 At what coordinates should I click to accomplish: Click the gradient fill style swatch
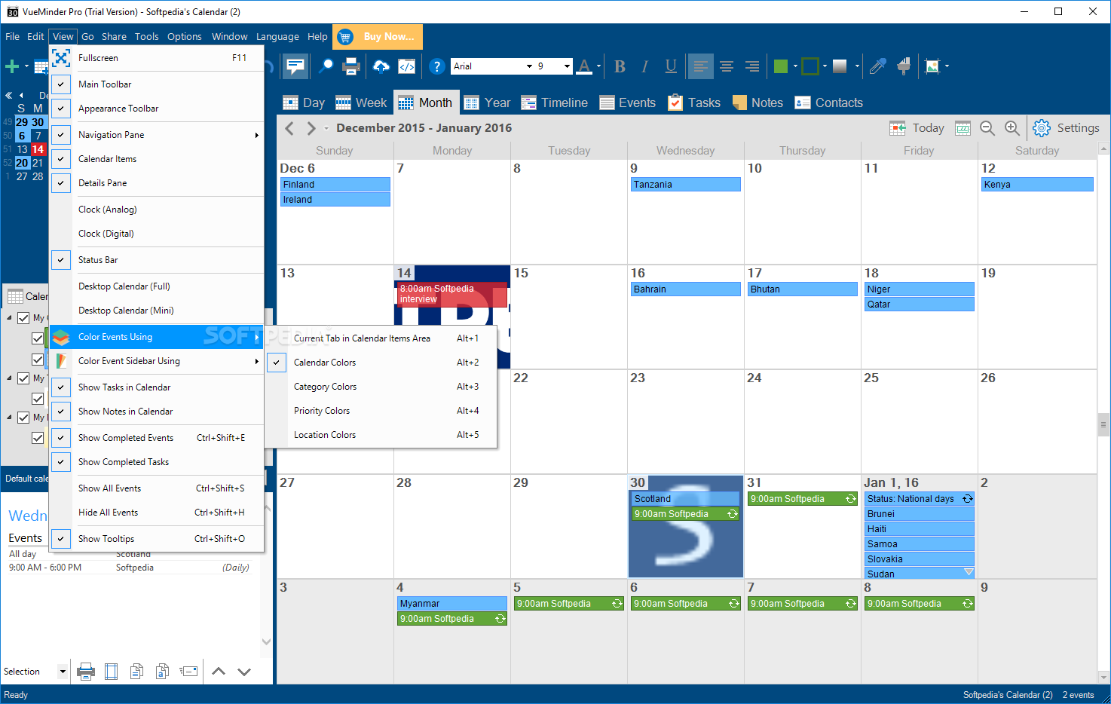(x=840, y=66)
